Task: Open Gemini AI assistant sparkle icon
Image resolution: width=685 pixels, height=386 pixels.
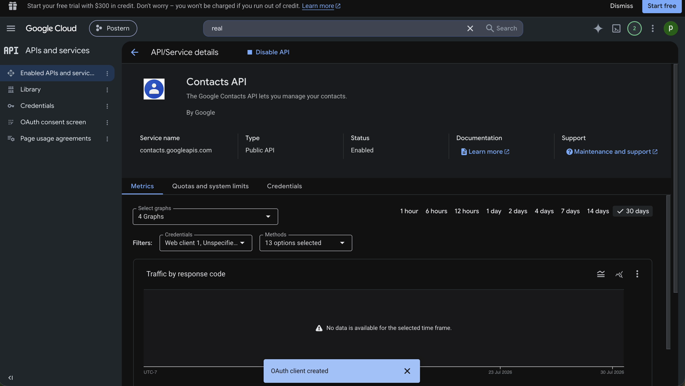Action: tap(598, 28)
